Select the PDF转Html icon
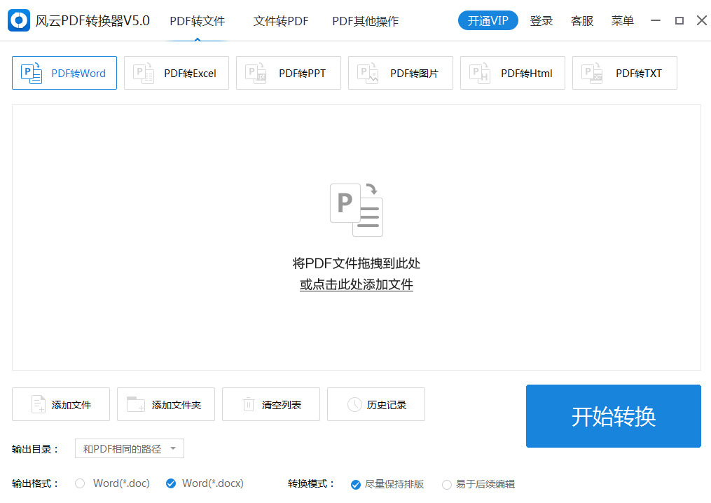 click(x=480, y=73)
